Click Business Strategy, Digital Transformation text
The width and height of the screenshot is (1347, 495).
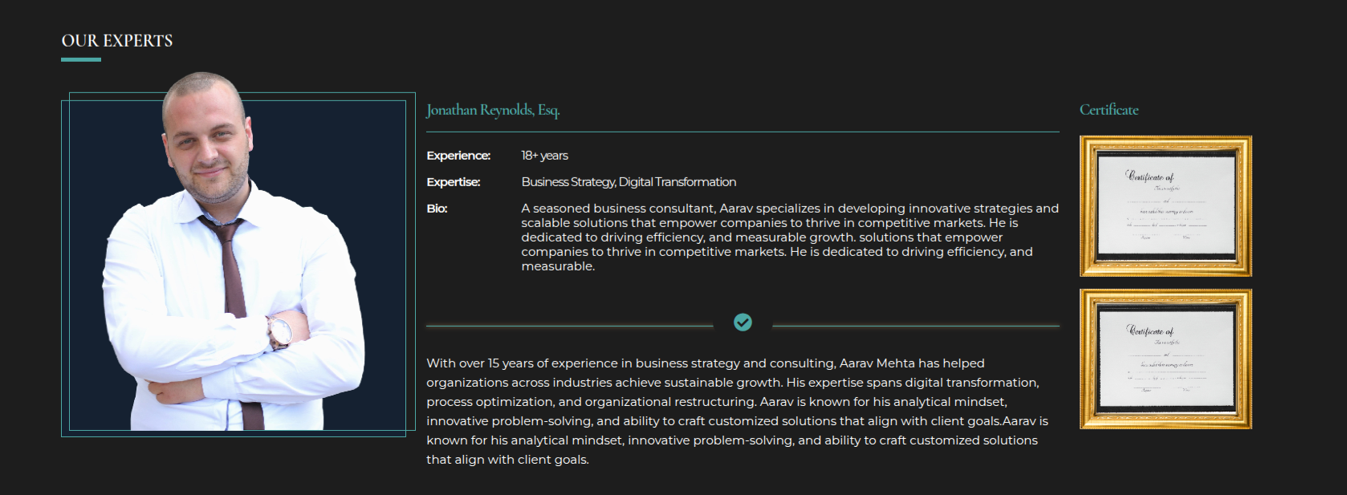click(x=629, y=182)
